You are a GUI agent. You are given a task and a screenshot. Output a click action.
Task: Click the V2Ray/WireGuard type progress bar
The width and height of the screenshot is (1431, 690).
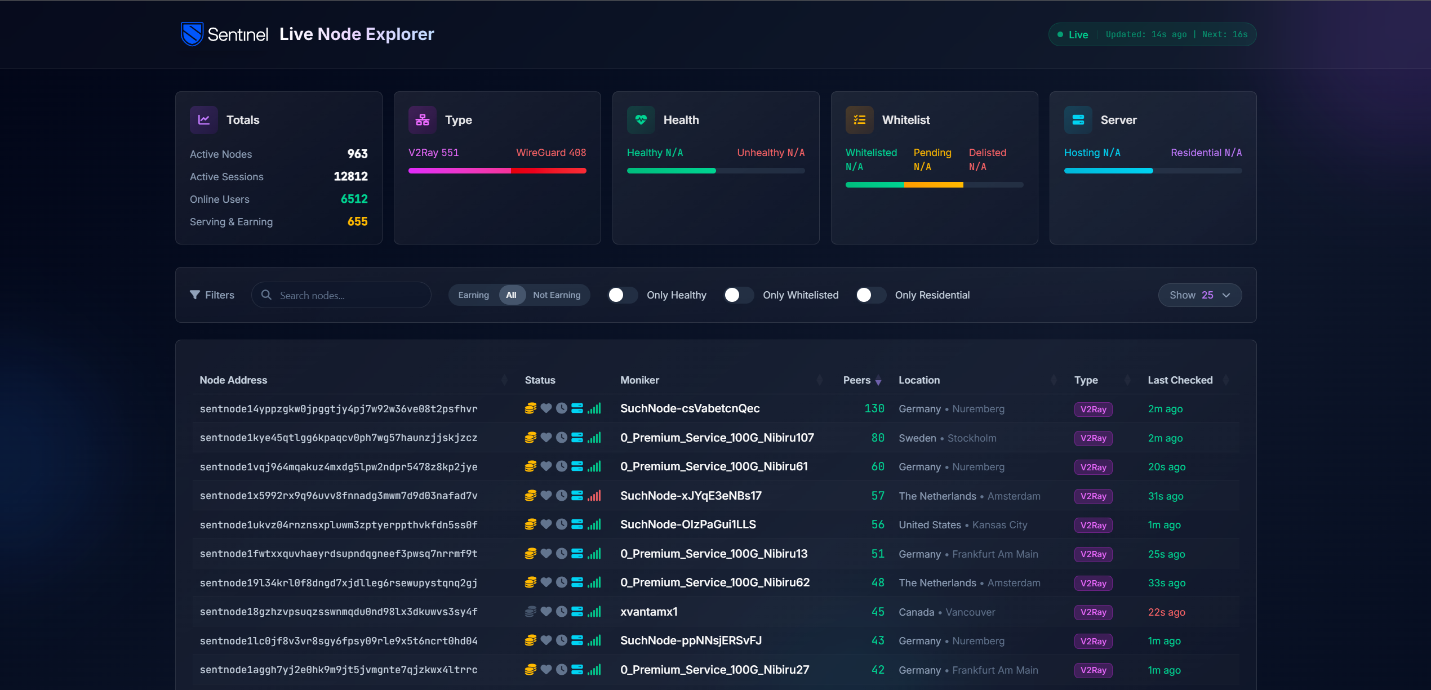point(497,170)
